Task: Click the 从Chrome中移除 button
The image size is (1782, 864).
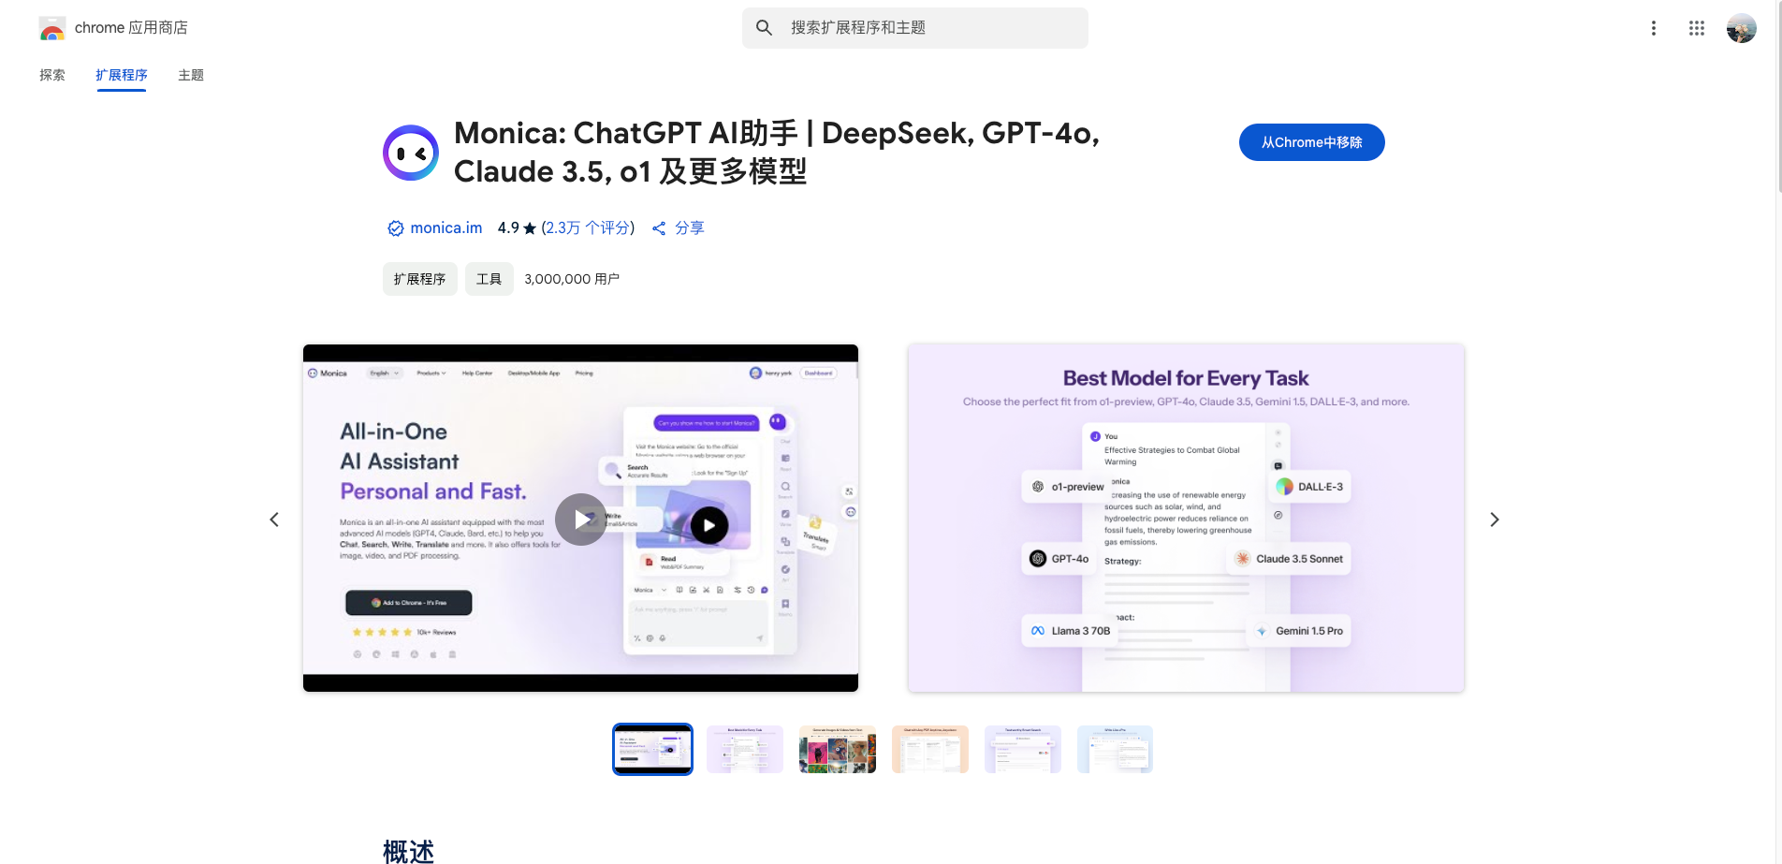Action: 1311,142
